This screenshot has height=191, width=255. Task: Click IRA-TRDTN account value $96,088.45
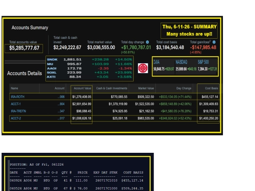84,111
